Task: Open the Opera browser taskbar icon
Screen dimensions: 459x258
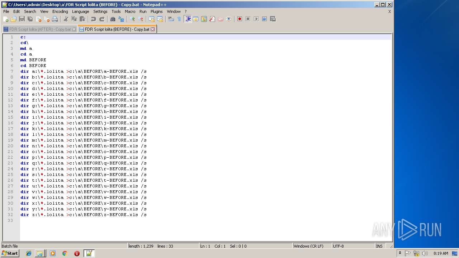Action: coord(77,253)
